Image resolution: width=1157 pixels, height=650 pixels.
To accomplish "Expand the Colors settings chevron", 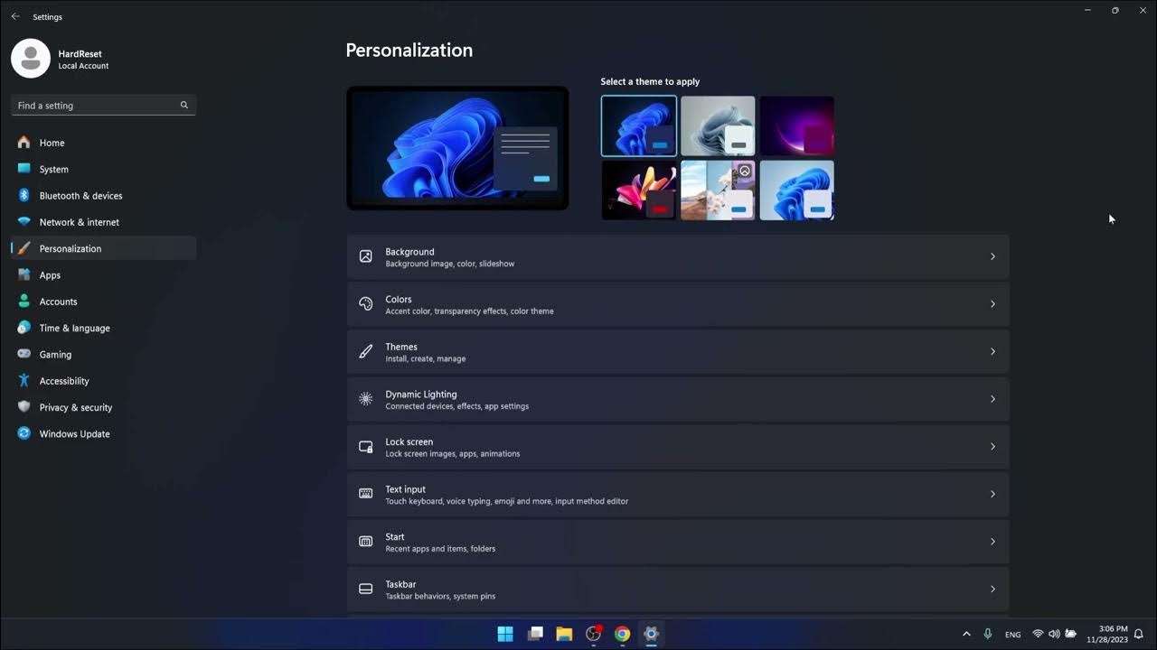I will [x=992, y=304].
